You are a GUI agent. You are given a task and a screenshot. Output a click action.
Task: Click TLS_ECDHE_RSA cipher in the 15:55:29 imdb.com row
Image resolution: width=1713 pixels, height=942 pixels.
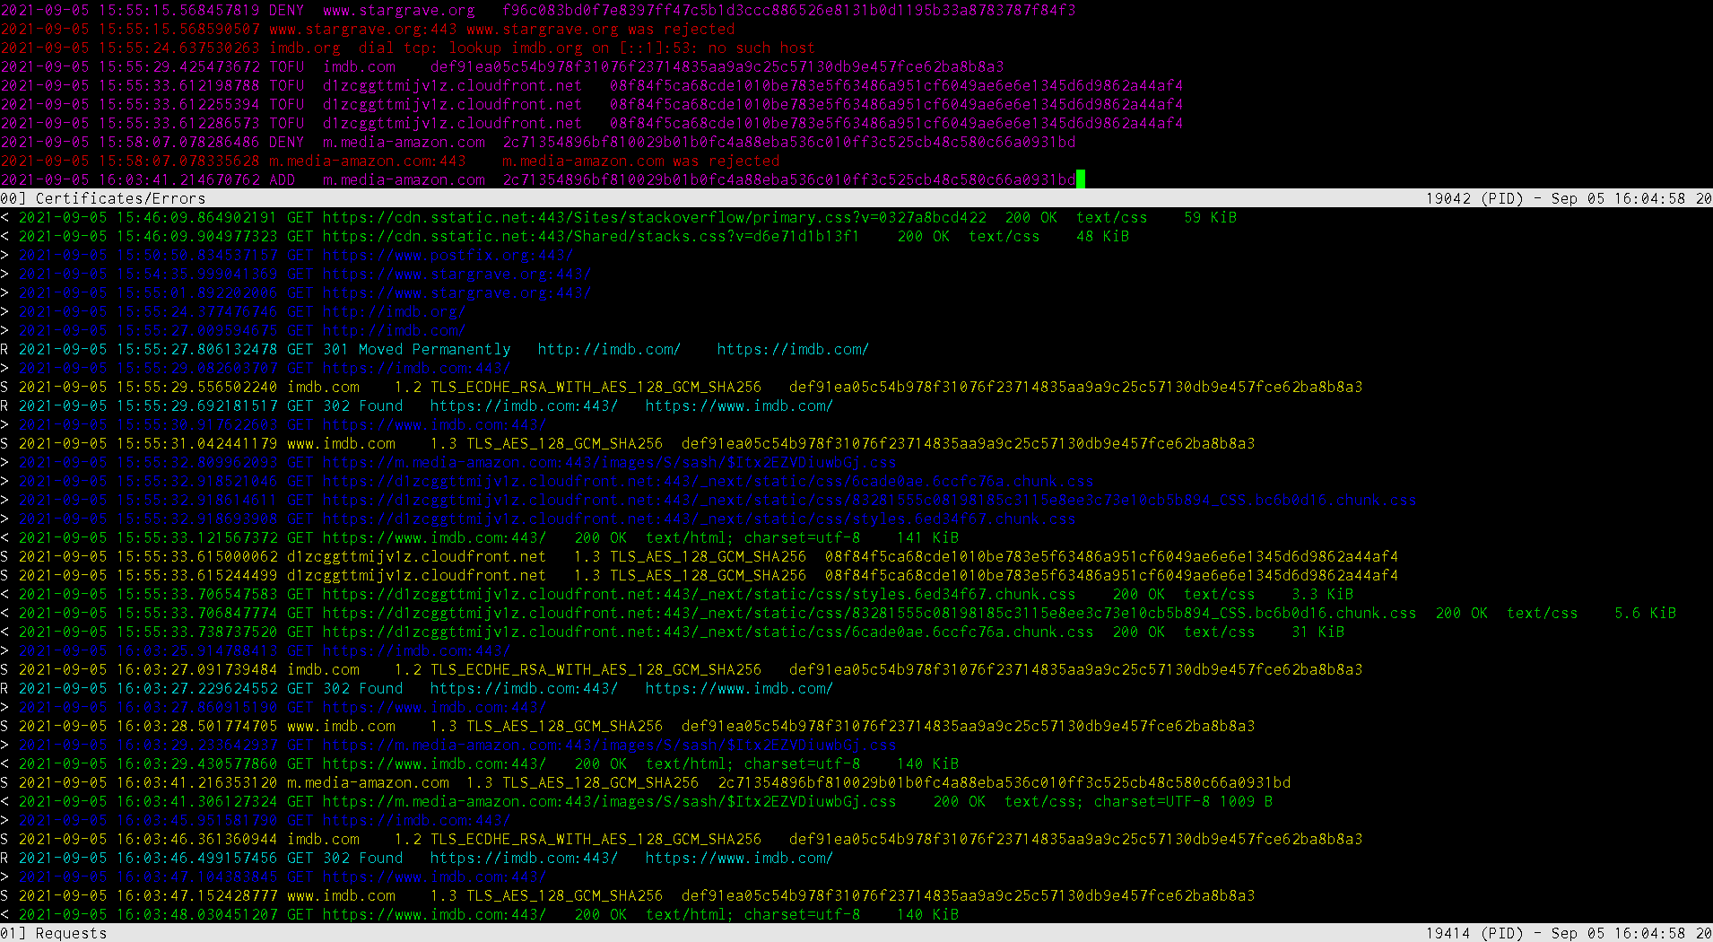click(596, 387)
